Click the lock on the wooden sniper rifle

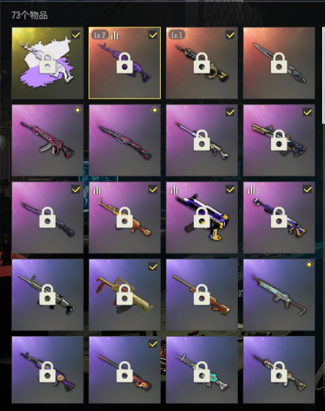click(202, 295)
